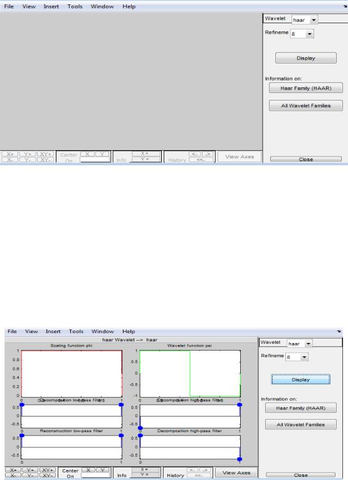The height and width of the screenshot is (480, 348).
Task: Click History forward arrow in lower window
Action: point(205,470)
